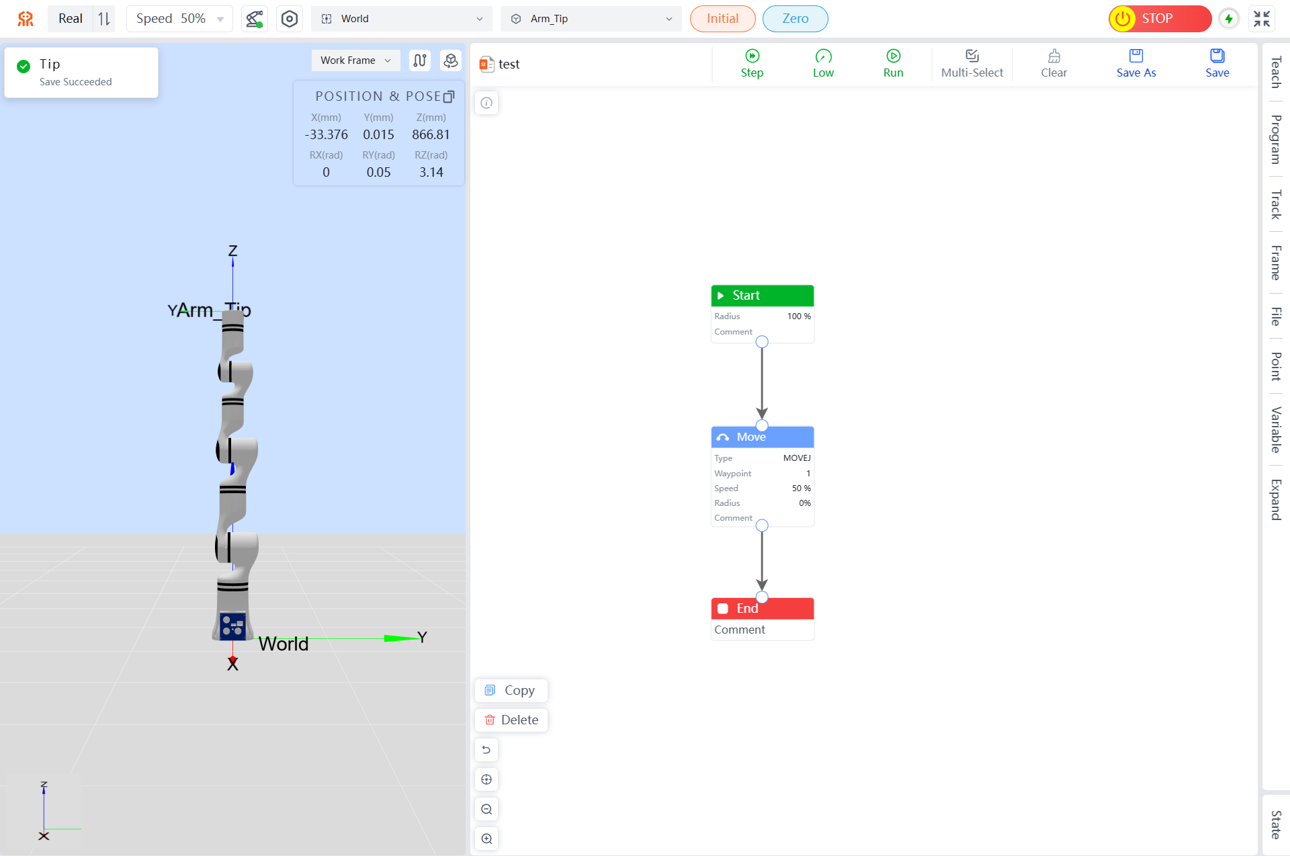The width and height of the screenshot is (1290, 856).
Task: Switch to the Variable side tab
Action: pos(1275,429)
